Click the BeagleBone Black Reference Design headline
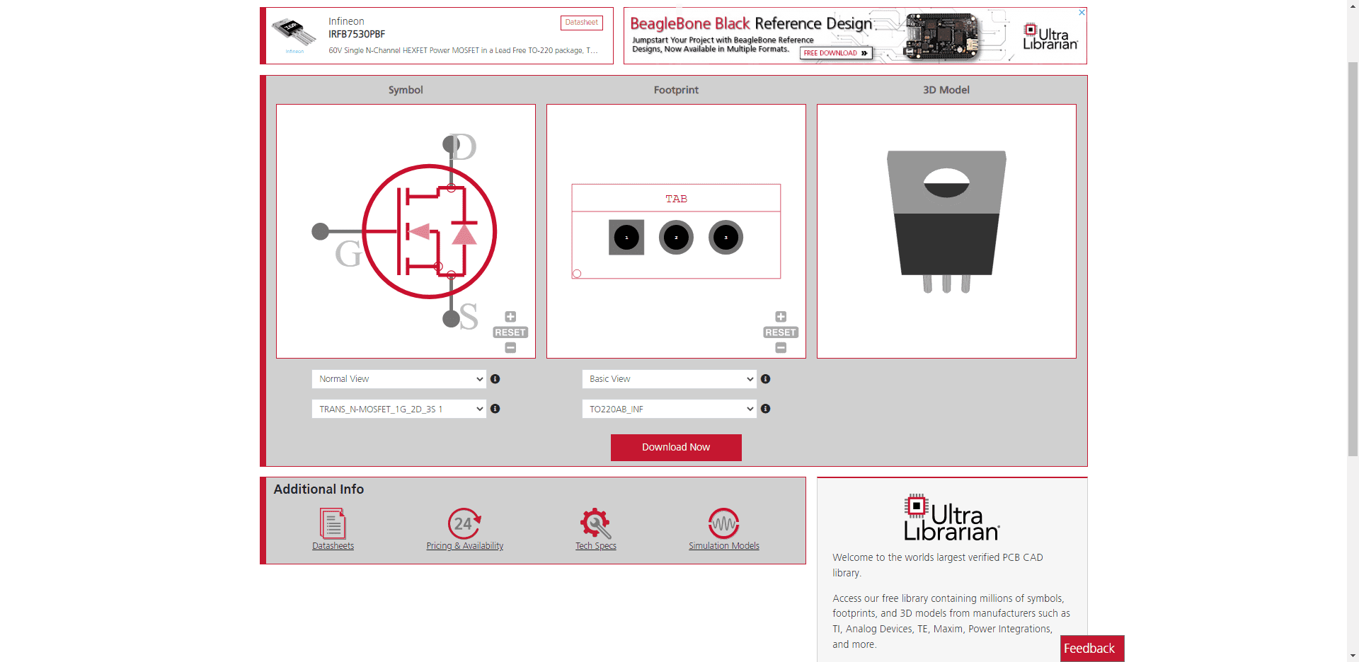 [x=751, y=24]
